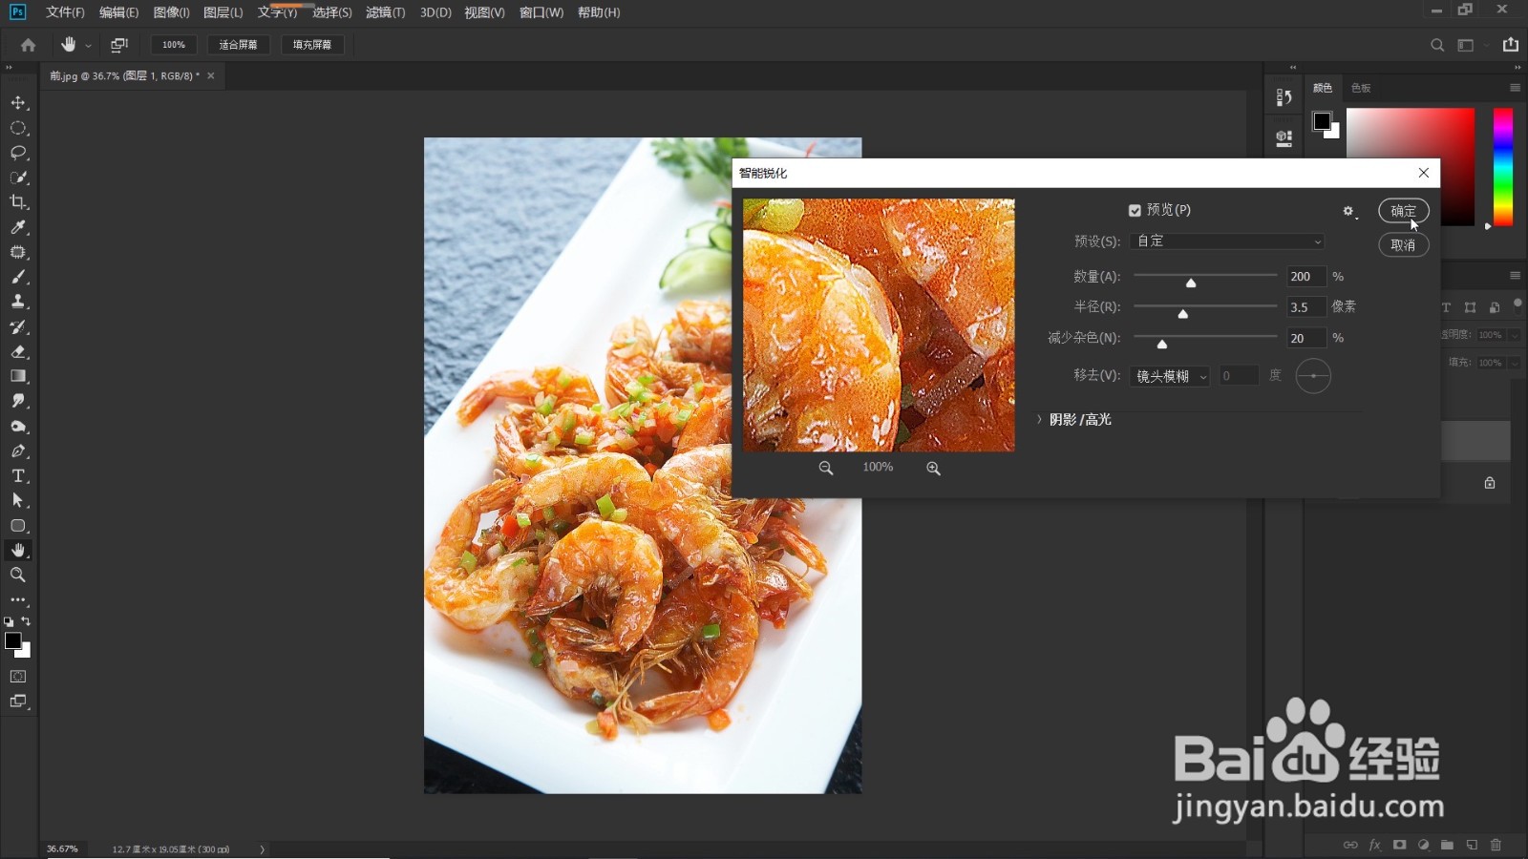Open the Preset (预设) dropdown
The width and height of the screenshot is (1528, 859).
coord(1227,241)
